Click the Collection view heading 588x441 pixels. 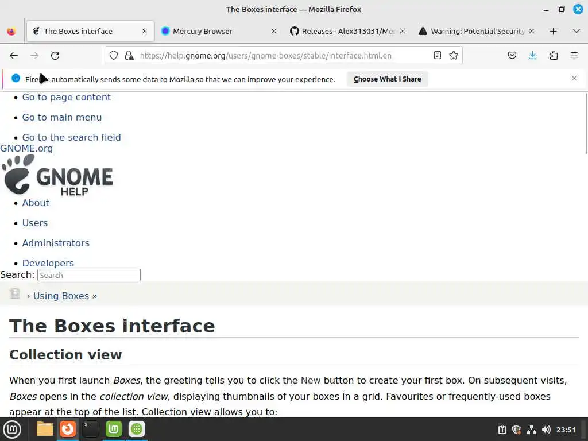65,355
